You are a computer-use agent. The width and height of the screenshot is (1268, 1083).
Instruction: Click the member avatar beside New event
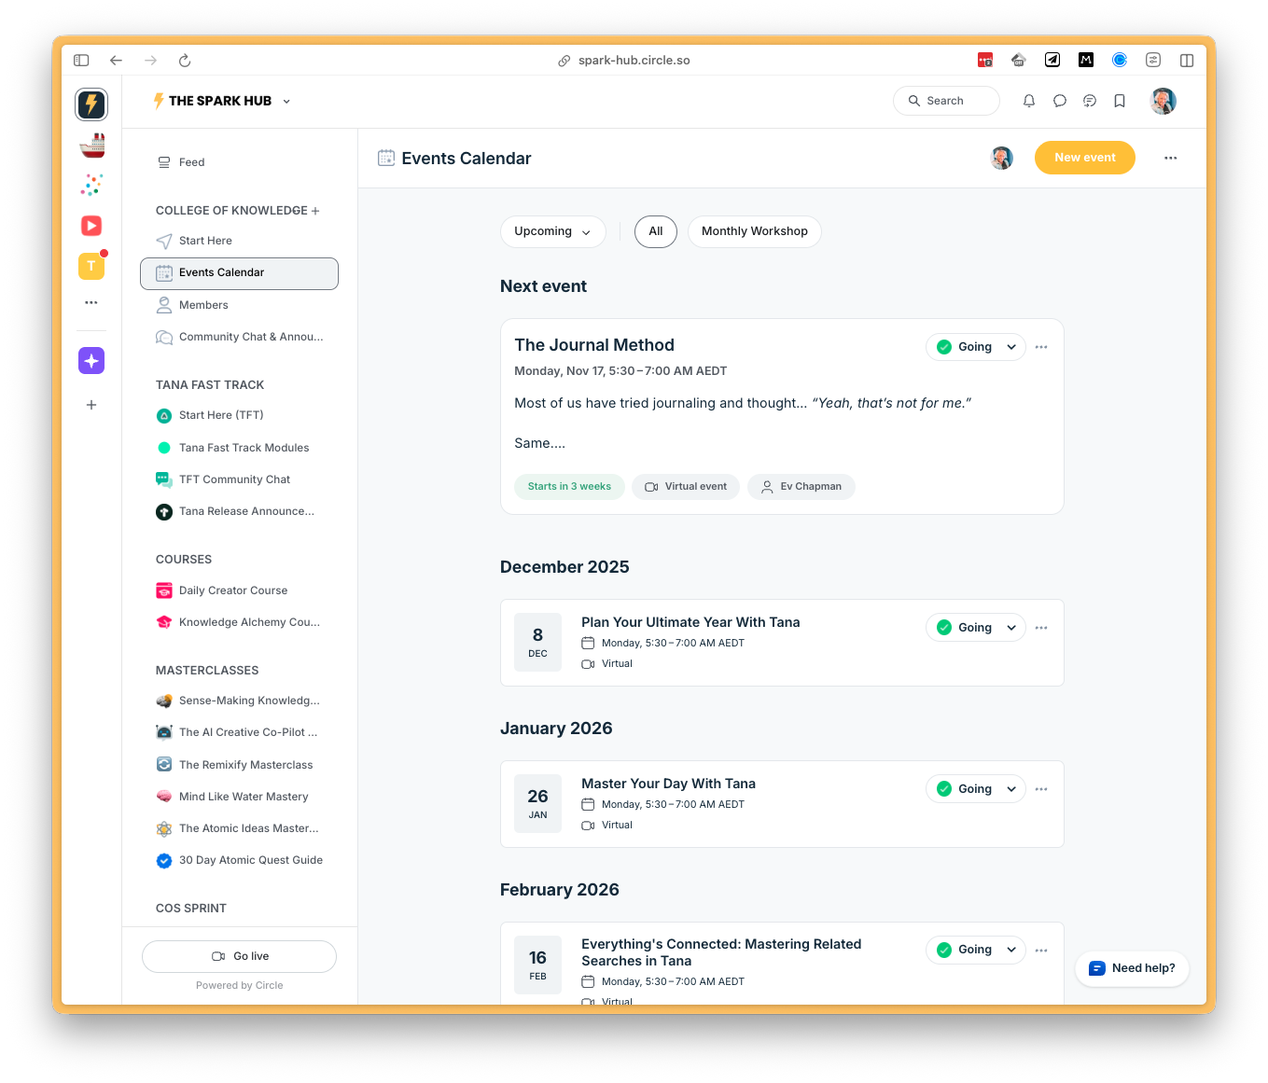[1002, 158]
